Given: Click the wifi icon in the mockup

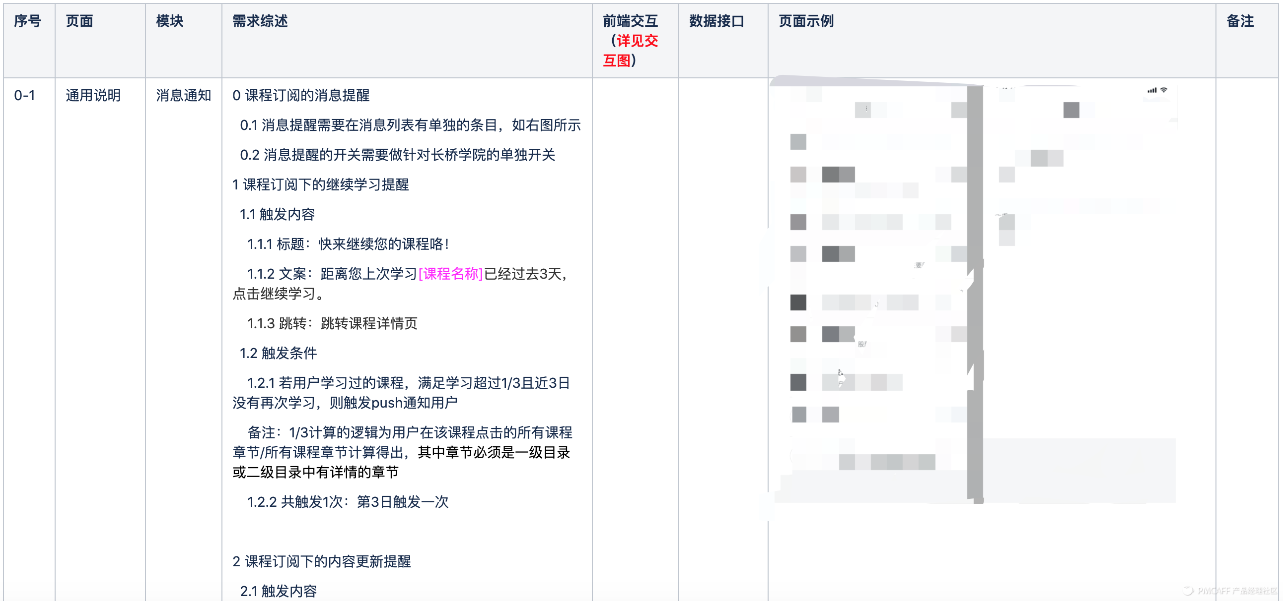Looking at the screenshot, I should (1164, 90).
